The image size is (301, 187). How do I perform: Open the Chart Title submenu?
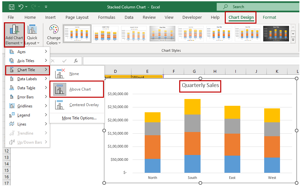click(x=27, y=70)
